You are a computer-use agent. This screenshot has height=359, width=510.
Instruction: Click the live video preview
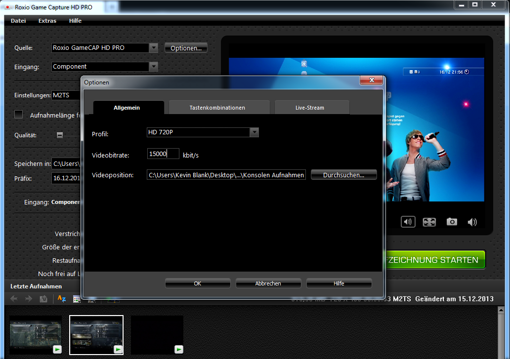434,129
